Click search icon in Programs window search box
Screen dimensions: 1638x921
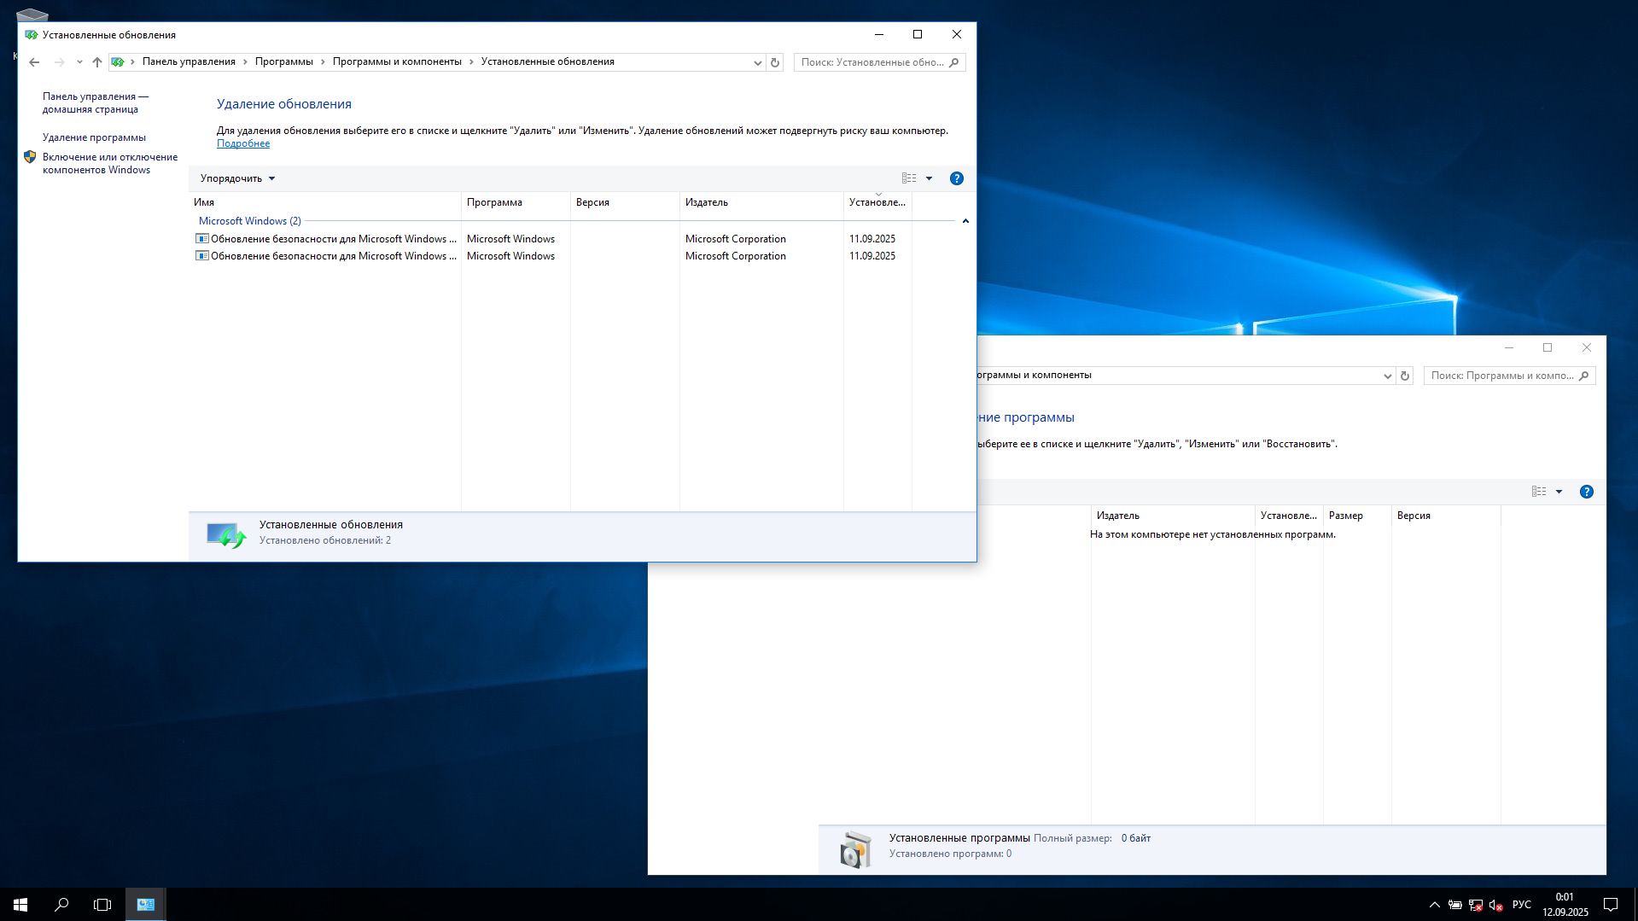coord(1584,376)
